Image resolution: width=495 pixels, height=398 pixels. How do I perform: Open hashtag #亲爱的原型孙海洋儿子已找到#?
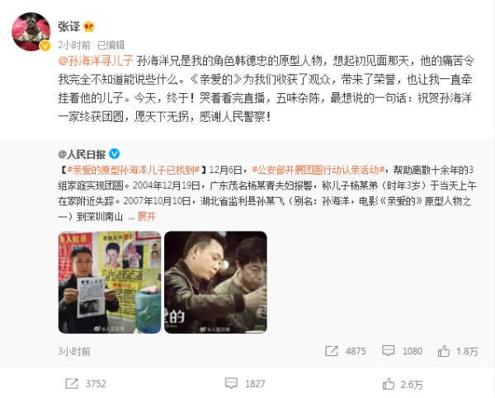[133, 170]
